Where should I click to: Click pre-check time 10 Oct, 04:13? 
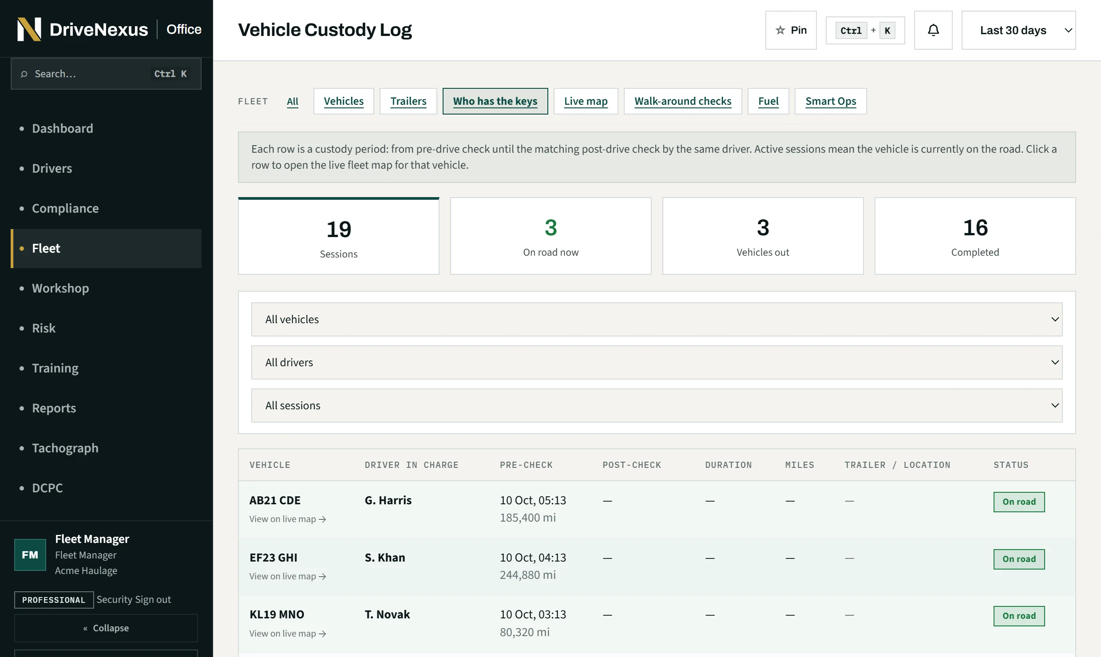tap(533, 558)
